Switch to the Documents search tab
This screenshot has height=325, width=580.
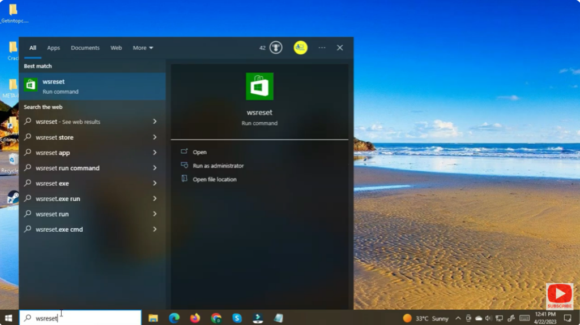(x=85, y=48)
